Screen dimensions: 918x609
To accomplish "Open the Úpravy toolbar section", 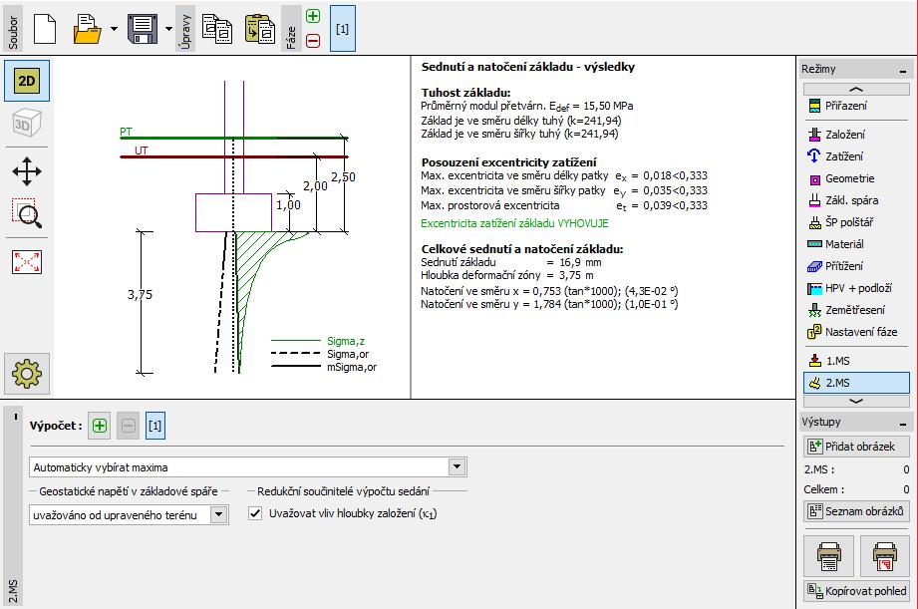I will coord(185,29).
